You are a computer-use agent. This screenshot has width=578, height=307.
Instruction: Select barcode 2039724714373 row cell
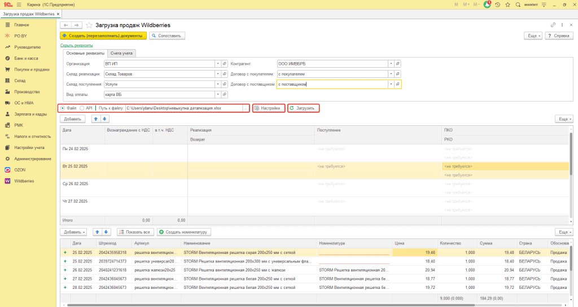[x=113, y=261]
